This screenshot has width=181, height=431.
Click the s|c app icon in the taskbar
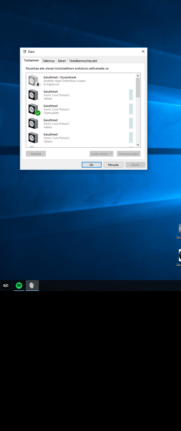[6, 286]
